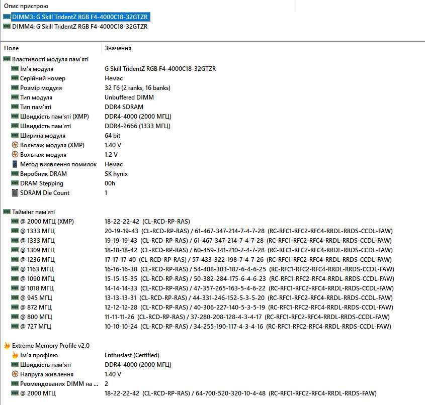425x405 pixels.
Task: Click the memory icon next to DIMM4
Action: coord(7,27)
